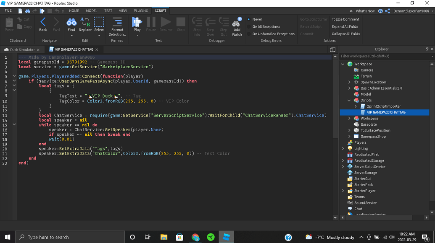Viewport: 435px width, 243px height.
Task: Switch to the VIEW ribbon tab
Action: 123,11
